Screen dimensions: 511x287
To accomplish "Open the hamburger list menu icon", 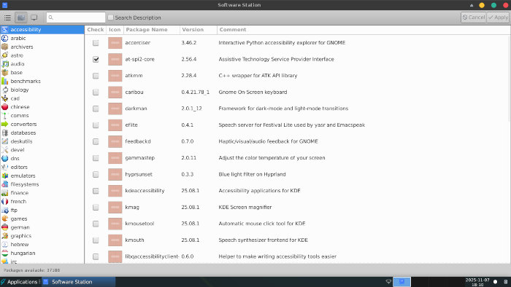I will click(7, 17).
